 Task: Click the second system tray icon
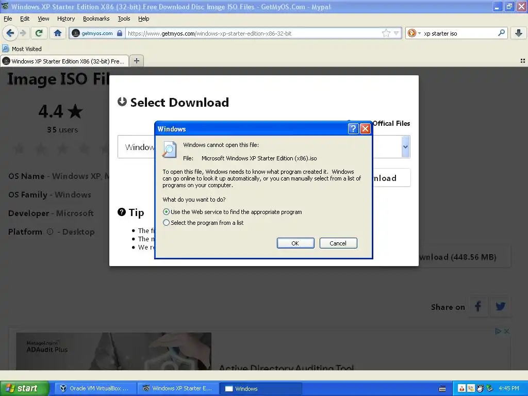click(x=471, y=388)
